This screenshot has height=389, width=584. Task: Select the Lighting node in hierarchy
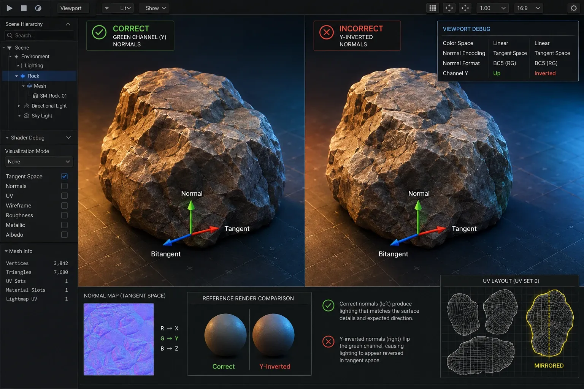pyautogui.click(x=34, y=66)
